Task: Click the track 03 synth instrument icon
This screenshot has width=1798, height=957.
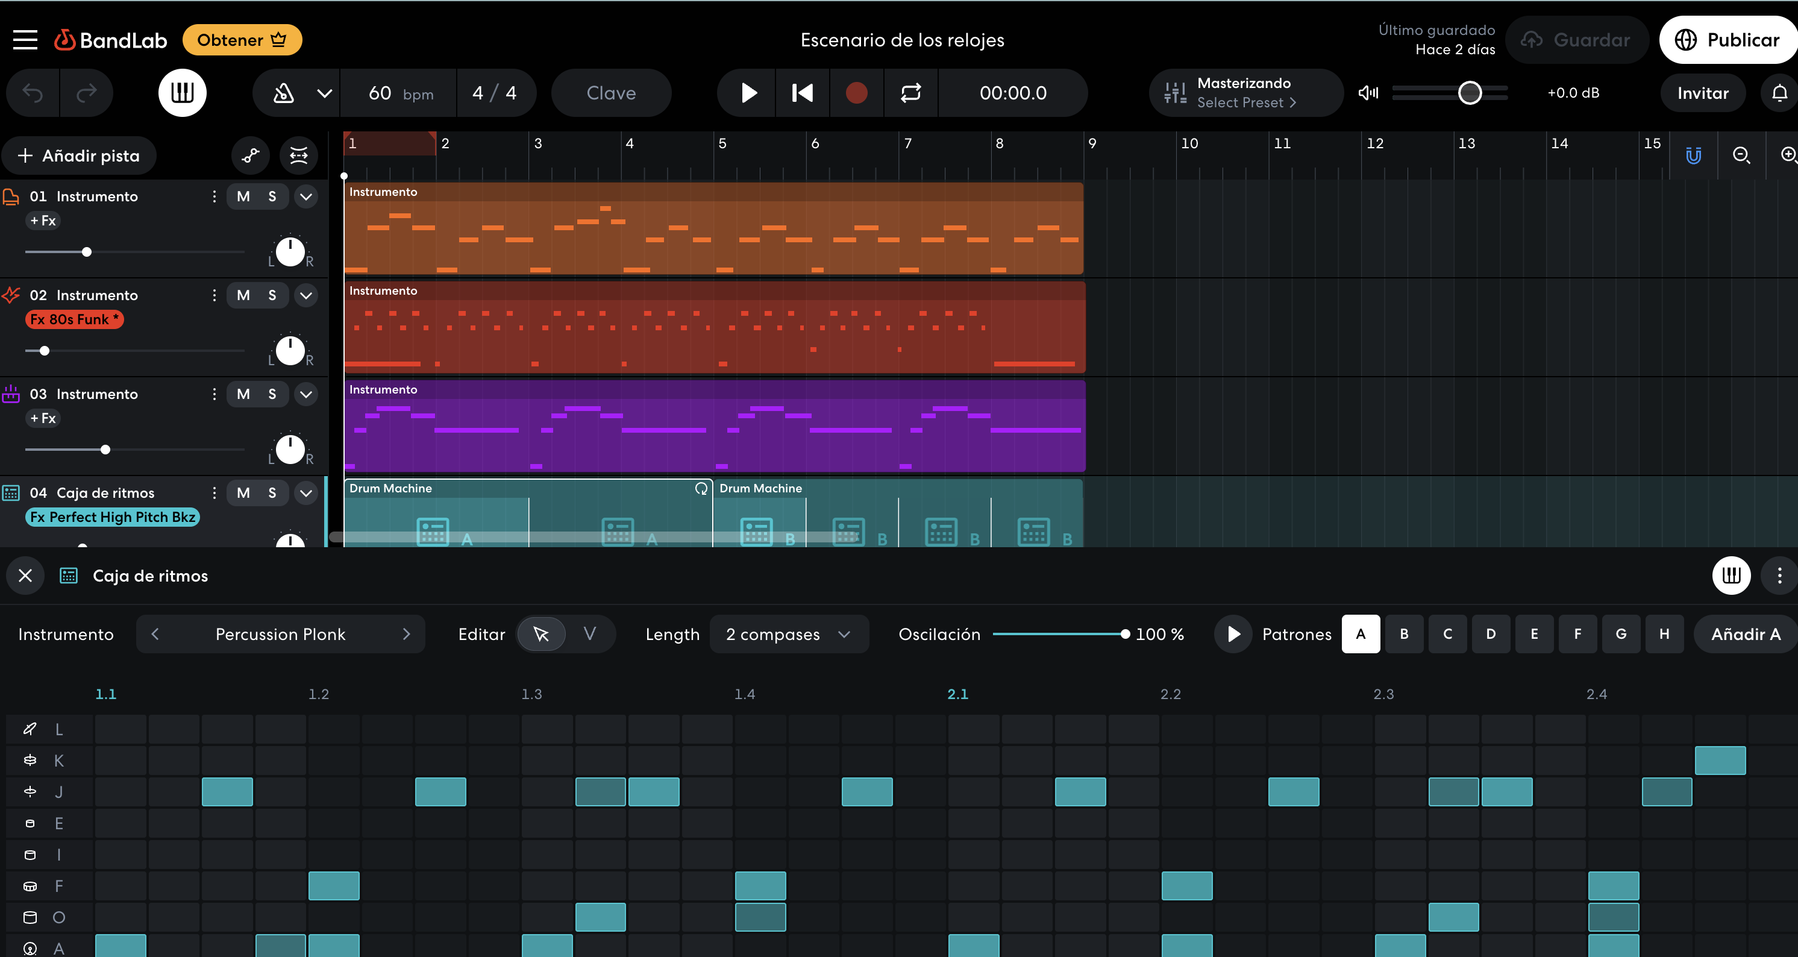Action: (x=11, y=394)
